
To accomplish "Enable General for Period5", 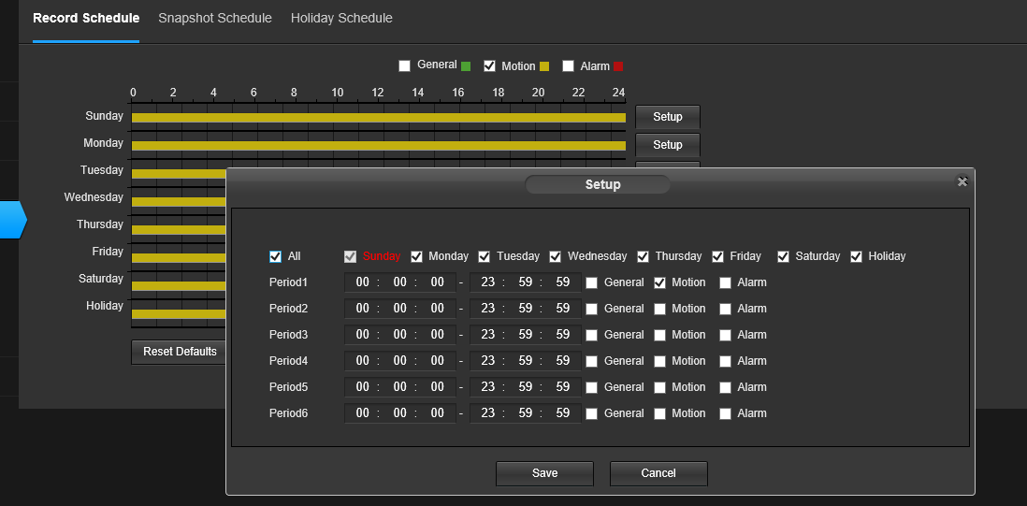I will [591, 387].
